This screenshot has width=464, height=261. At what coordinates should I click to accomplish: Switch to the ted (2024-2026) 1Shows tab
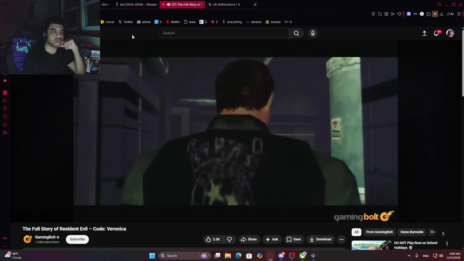136,4
